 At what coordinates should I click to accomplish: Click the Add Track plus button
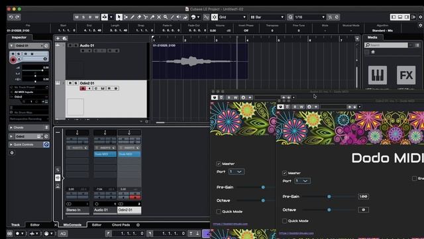[58, 39]
